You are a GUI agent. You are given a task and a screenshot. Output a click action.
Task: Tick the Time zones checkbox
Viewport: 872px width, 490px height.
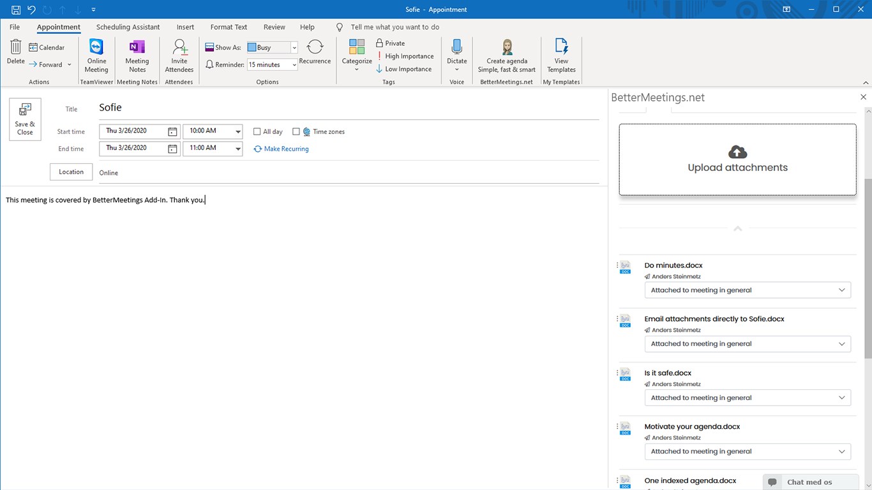(296, 131)
